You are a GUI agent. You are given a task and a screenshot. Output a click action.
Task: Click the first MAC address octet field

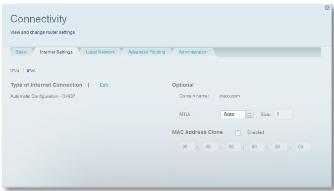[187, 147]
